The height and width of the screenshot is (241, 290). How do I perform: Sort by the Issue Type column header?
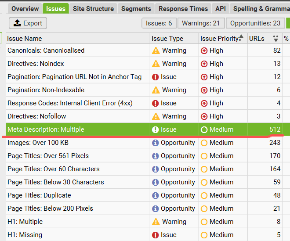pyautogui.click(x=174, y=39)
